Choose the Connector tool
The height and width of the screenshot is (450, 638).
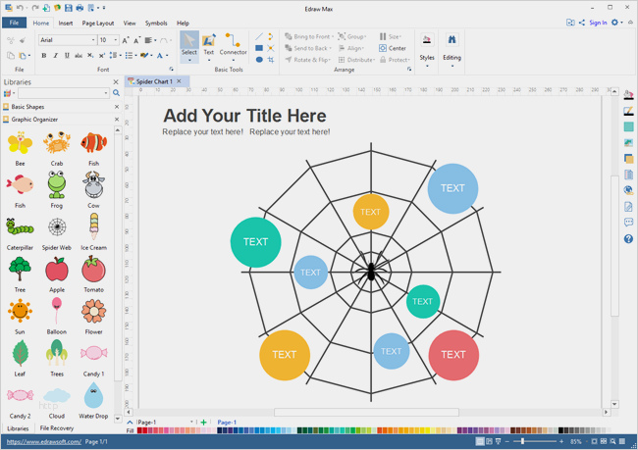234,45
